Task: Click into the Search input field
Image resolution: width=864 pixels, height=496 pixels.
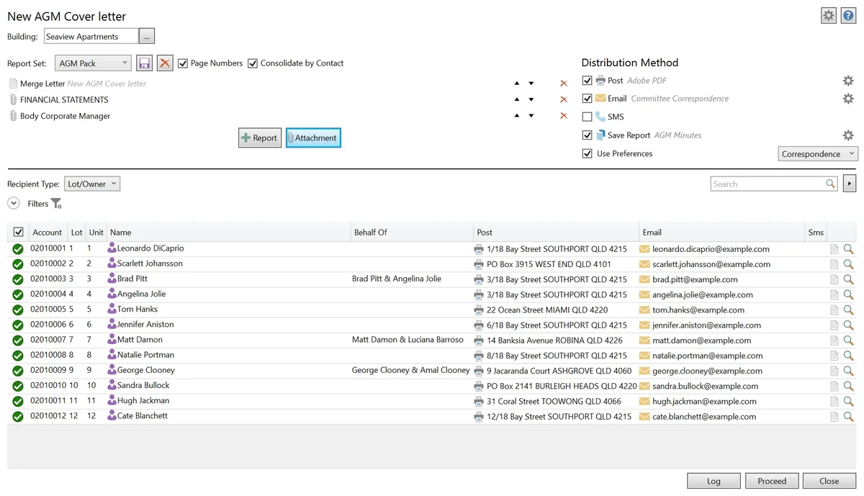Action: click(x=768, y=184)
